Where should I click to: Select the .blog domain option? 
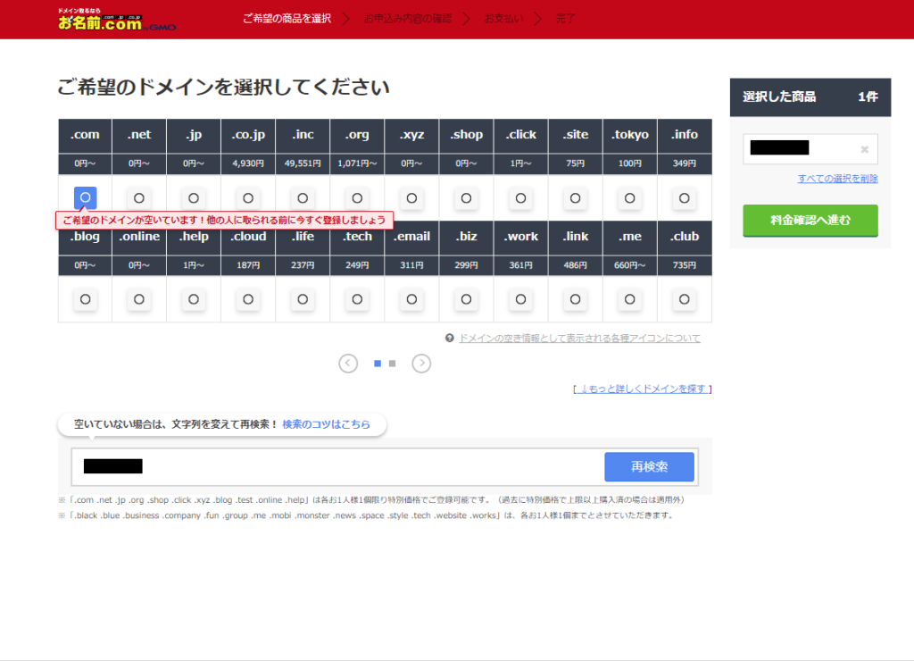tap(85, 299)
